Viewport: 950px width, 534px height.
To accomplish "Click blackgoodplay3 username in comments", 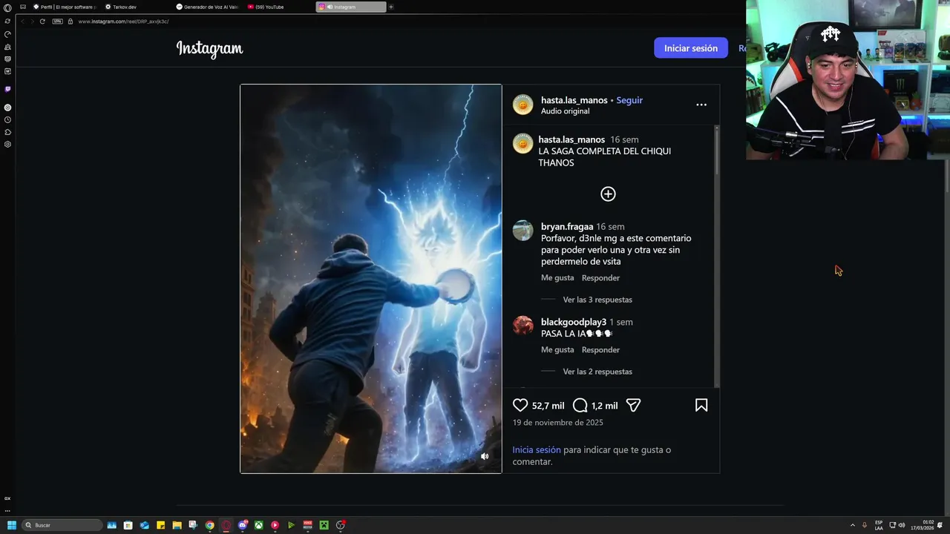I will point(574,323).
